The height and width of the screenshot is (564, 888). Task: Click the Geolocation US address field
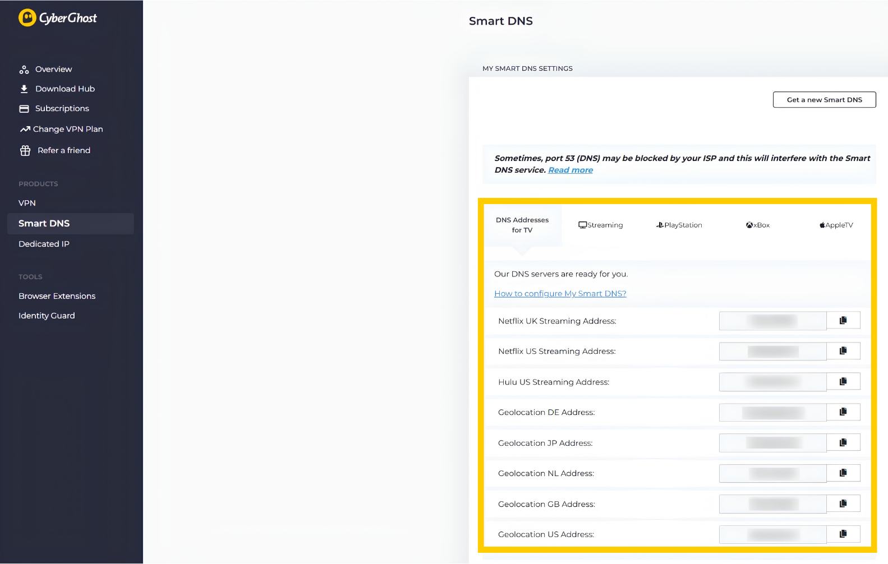tap(773, 535)
